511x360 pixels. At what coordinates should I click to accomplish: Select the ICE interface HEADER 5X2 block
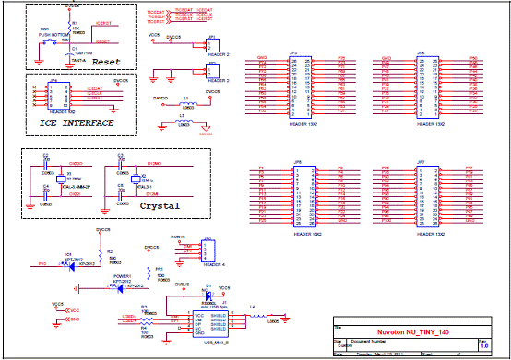[x=59, y=96]
